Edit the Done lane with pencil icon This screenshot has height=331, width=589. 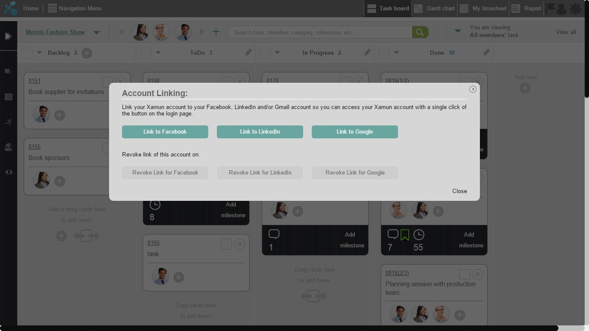486,52
